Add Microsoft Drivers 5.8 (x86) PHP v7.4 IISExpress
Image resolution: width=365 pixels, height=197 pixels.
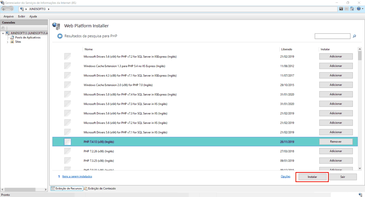(x=336, y=94)
